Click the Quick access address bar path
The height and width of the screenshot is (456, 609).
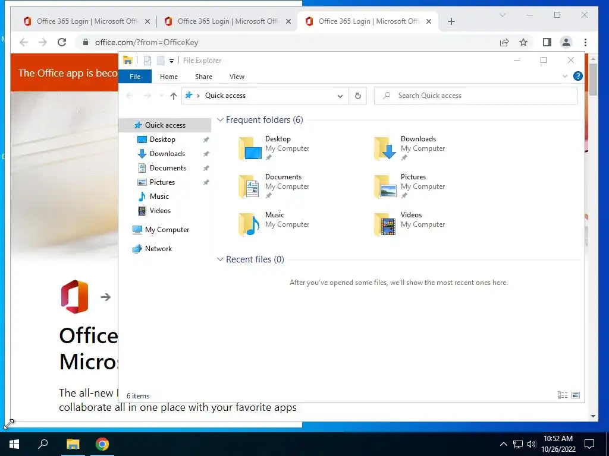coord(225,96)
